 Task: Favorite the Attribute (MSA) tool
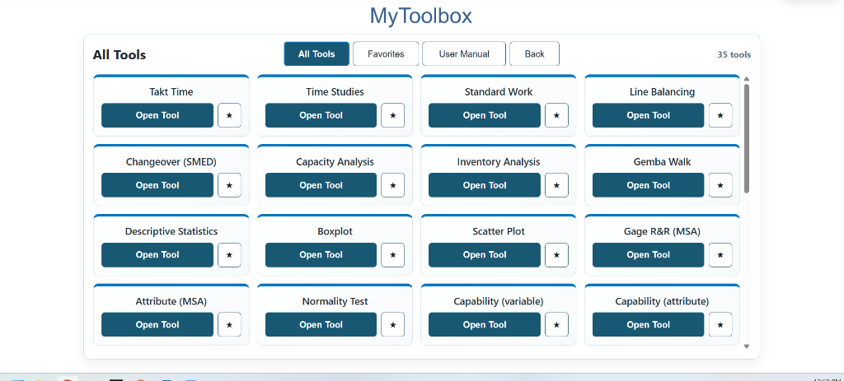pos(229,324)
